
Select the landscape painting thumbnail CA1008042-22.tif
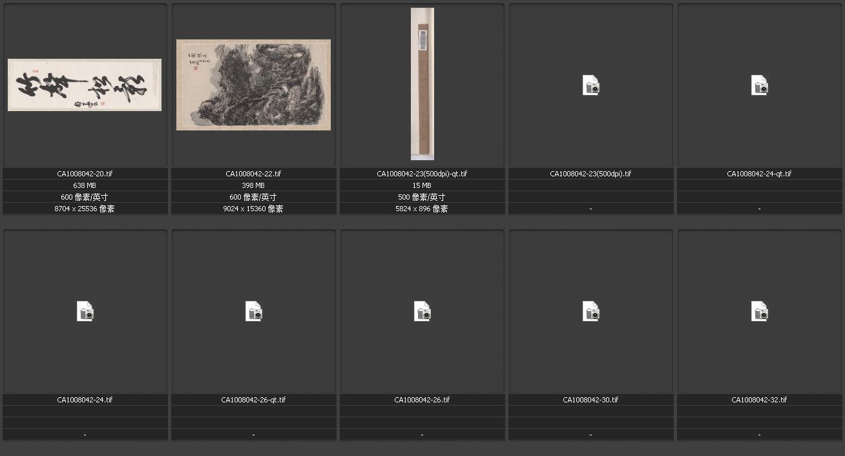(x=253, y=85)
